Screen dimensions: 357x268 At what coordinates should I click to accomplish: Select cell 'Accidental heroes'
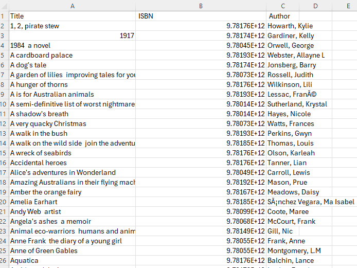point(73,163)
